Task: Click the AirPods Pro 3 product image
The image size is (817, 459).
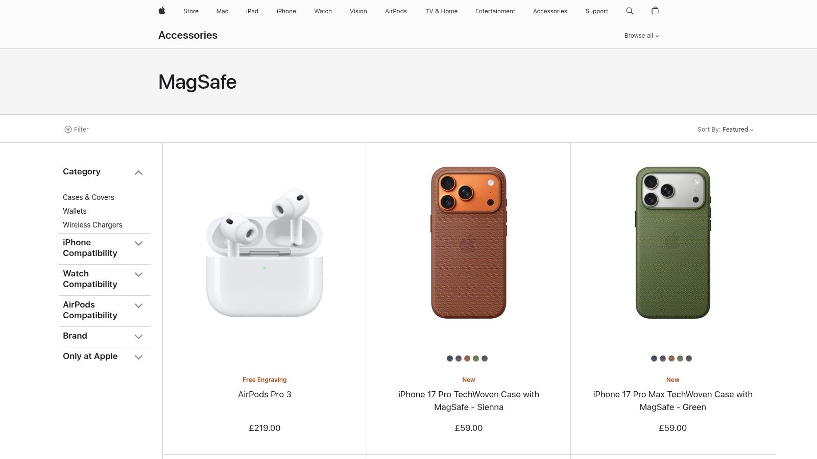Action: (x=265, y=250)
